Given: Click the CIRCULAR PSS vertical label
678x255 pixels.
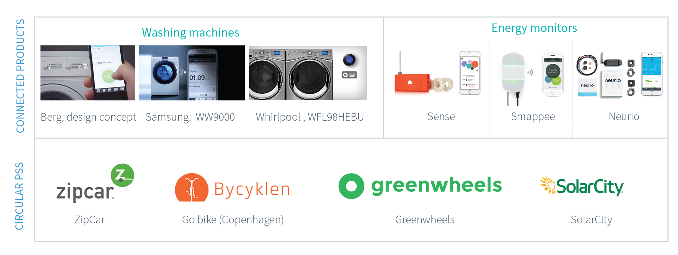Looking at the screenshot, I should point(19,196).
